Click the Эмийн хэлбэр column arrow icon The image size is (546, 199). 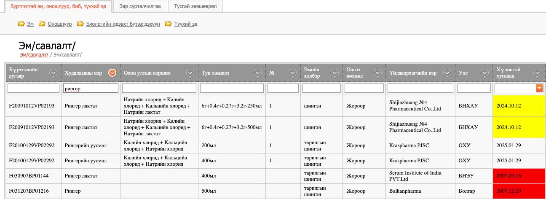[x=335, y=73]
